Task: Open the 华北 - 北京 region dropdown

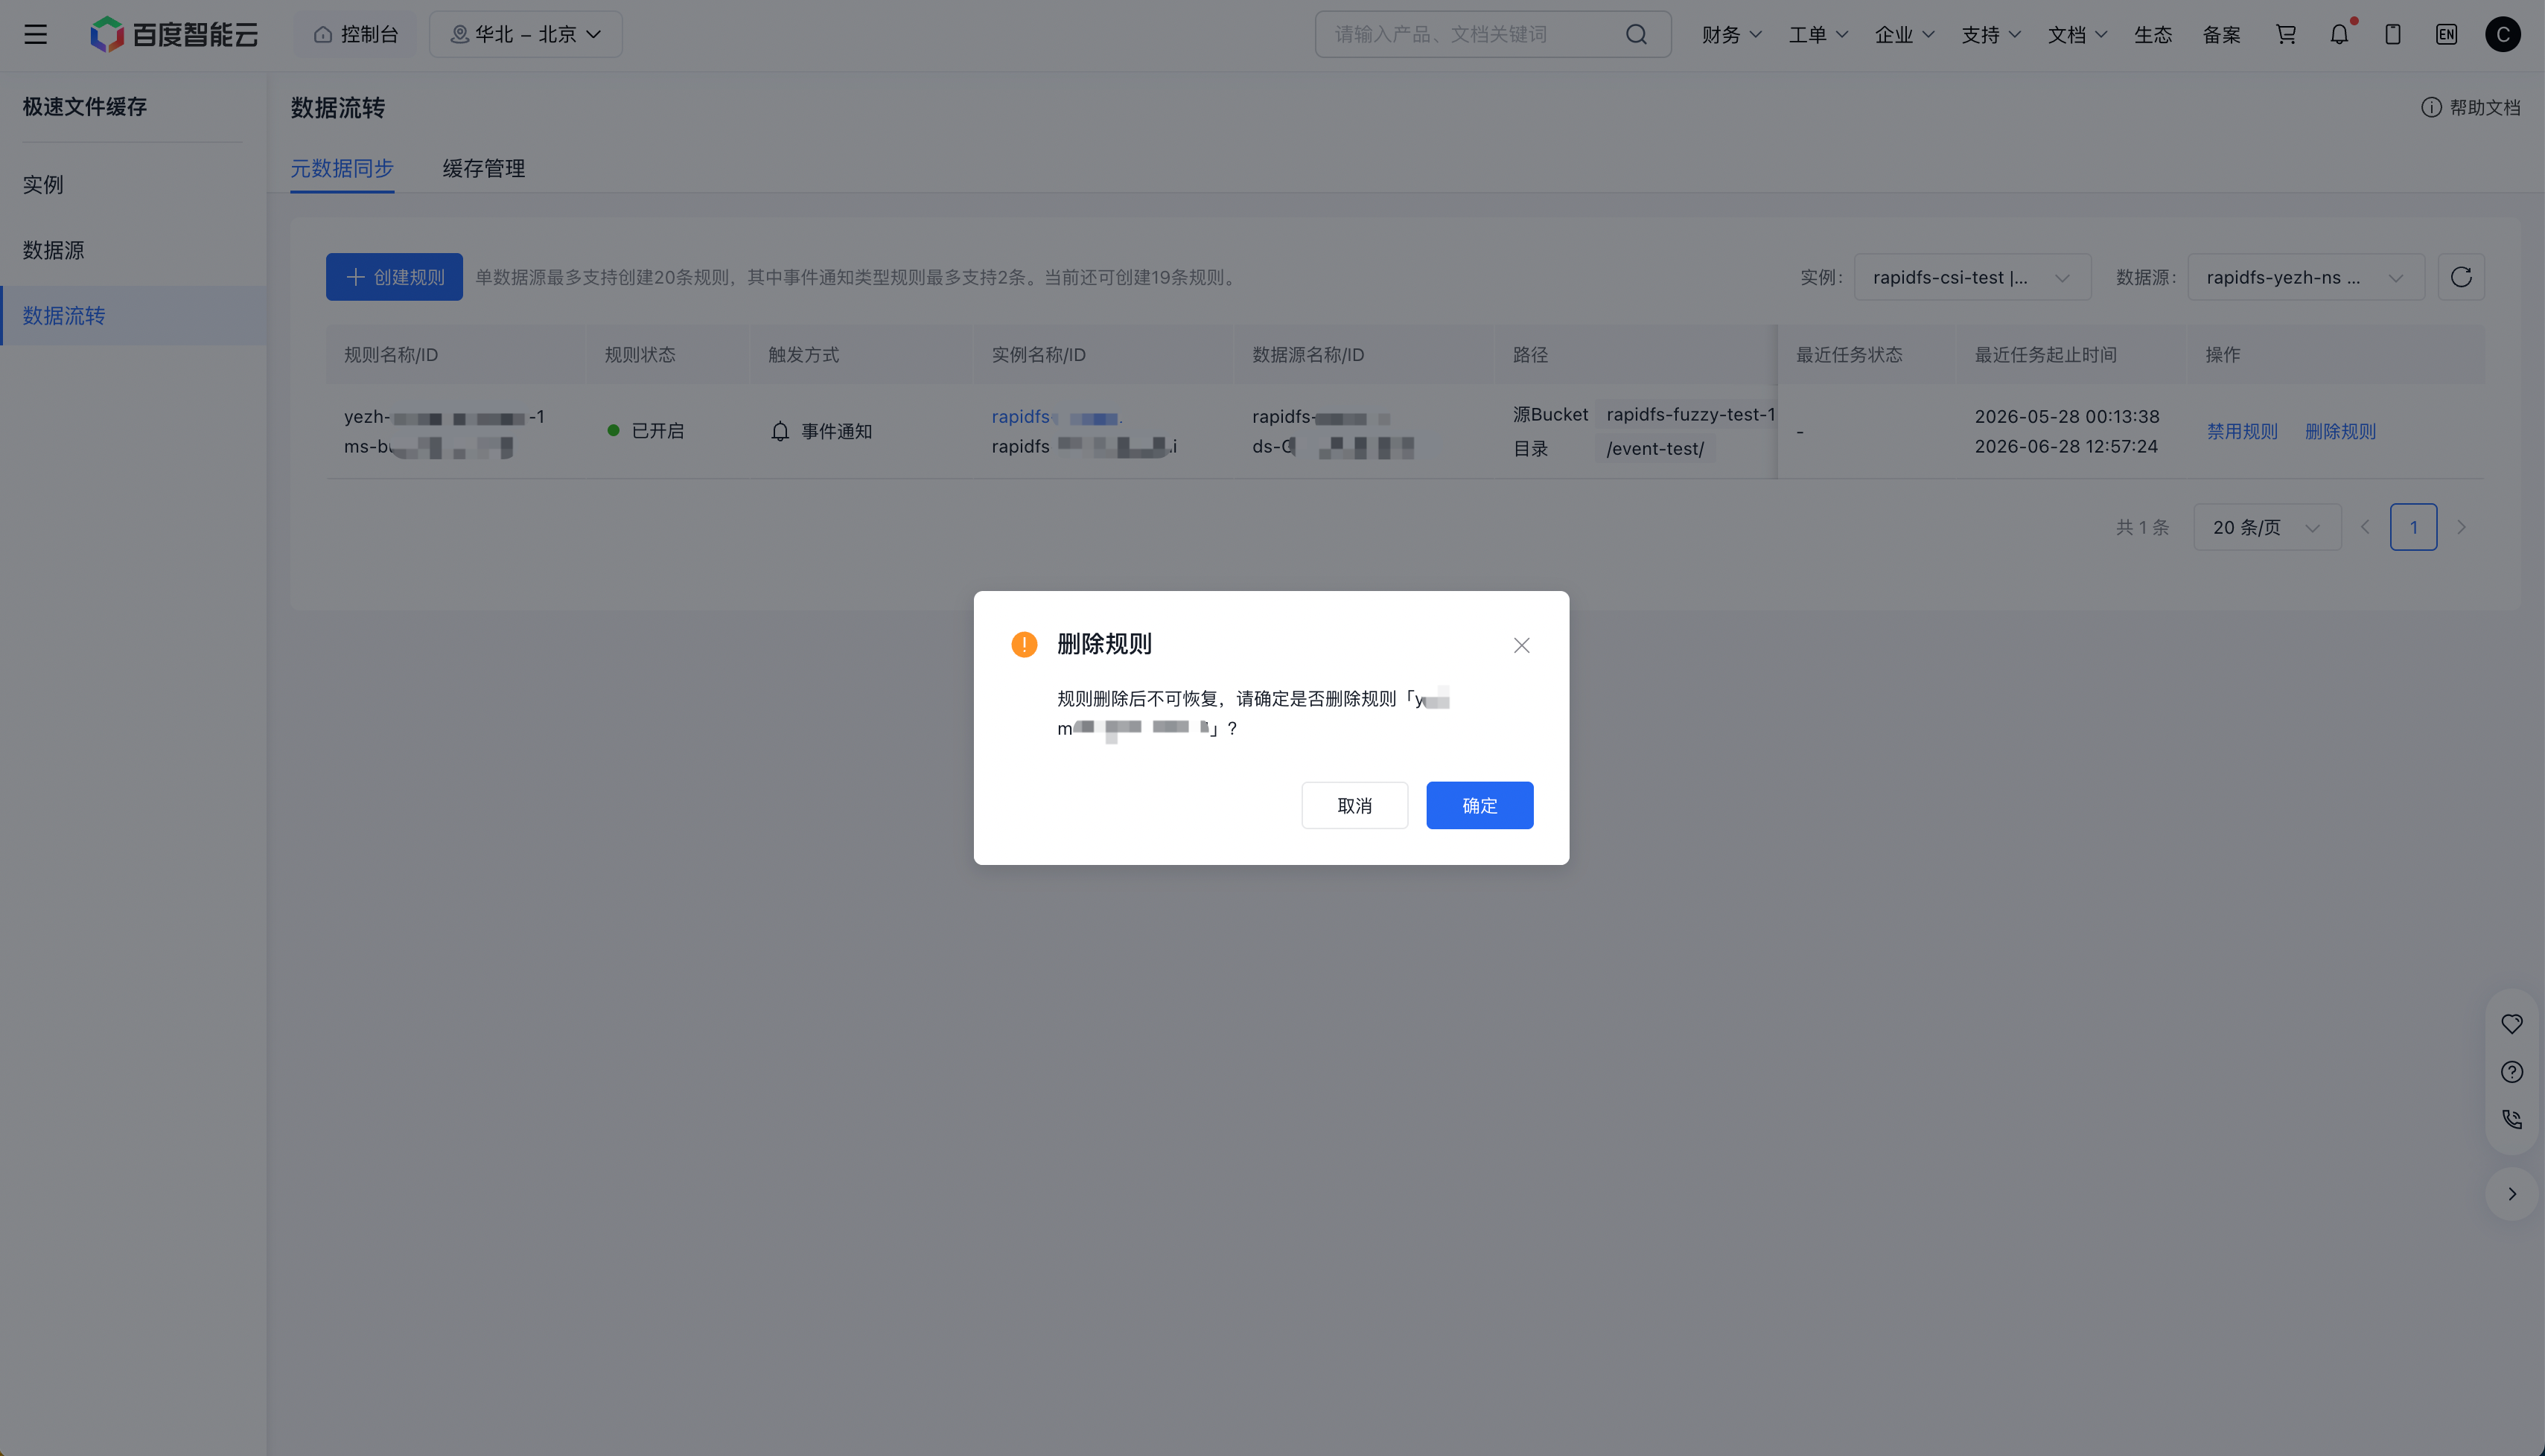Action: [x=526, y=35]
